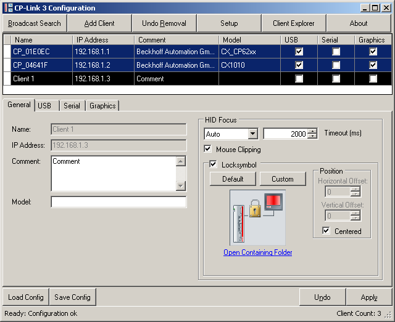
Task: Switch to the General tab
Action: point(19,105)
